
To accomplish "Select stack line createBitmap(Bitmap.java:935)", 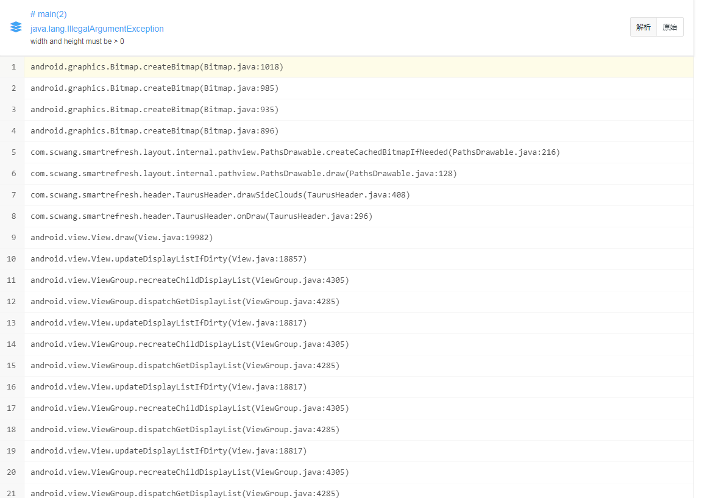I will [x=358, y=110].
